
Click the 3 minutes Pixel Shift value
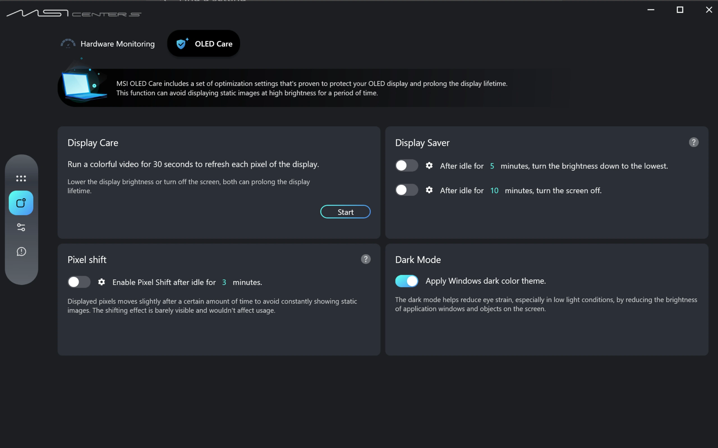pyautogui.click(x=224, y=282)
